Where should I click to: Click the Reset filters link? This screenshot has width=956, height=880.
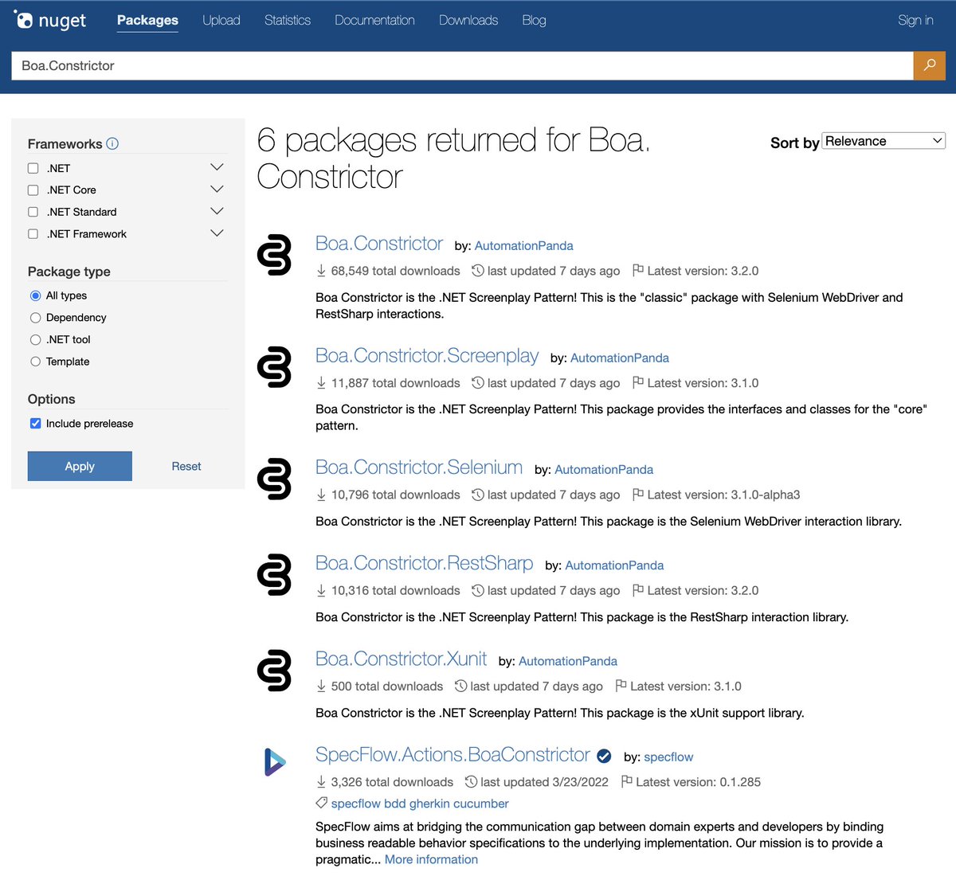click(x=186, y=467)
